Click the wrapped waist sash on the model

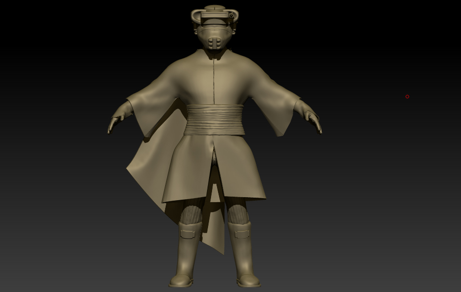click(x=215, y=120)
